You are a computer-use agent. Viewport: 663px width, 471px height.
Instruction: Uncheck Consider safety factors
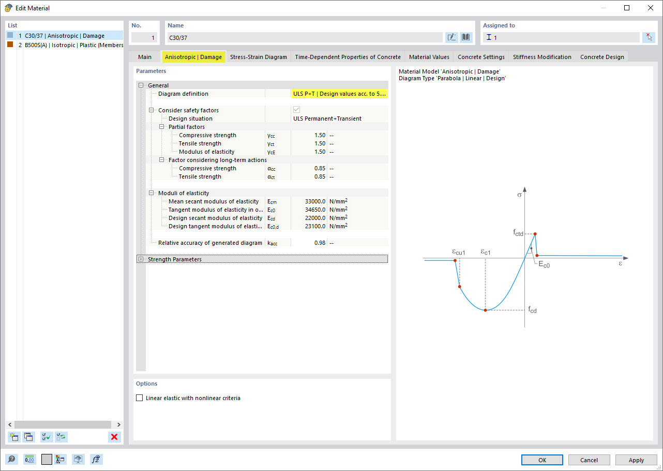296,109
